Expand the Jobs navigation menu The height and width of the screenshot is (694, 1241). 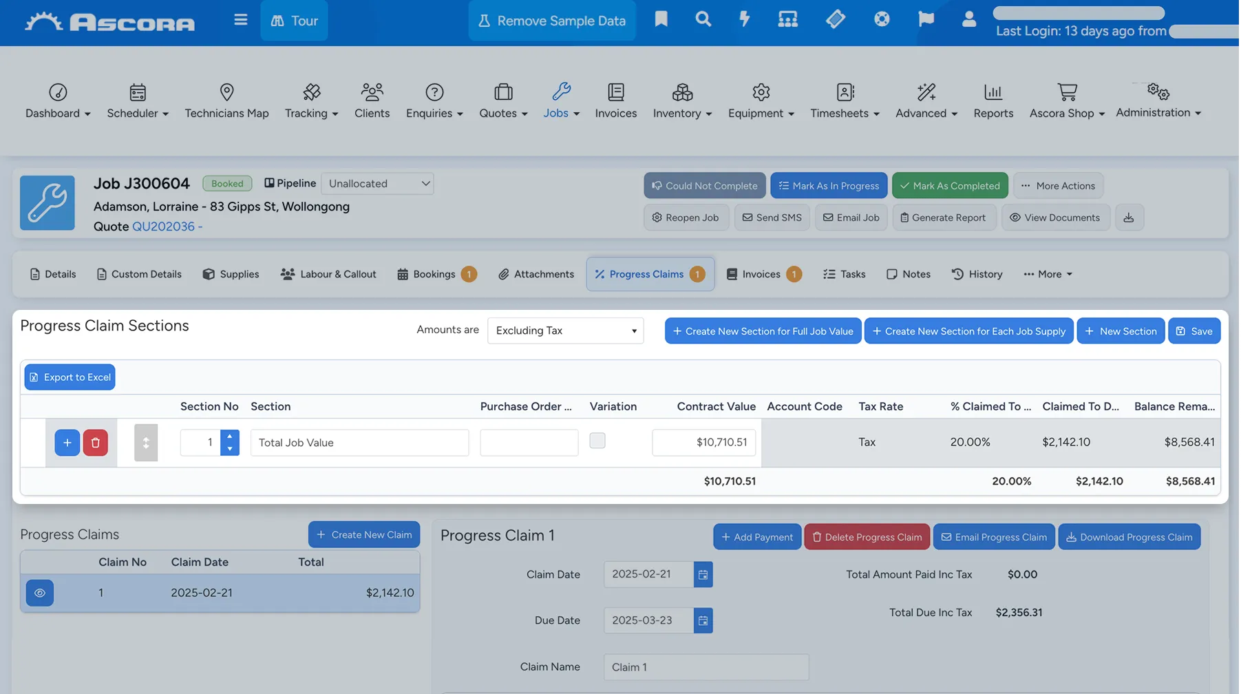point(561,101)
